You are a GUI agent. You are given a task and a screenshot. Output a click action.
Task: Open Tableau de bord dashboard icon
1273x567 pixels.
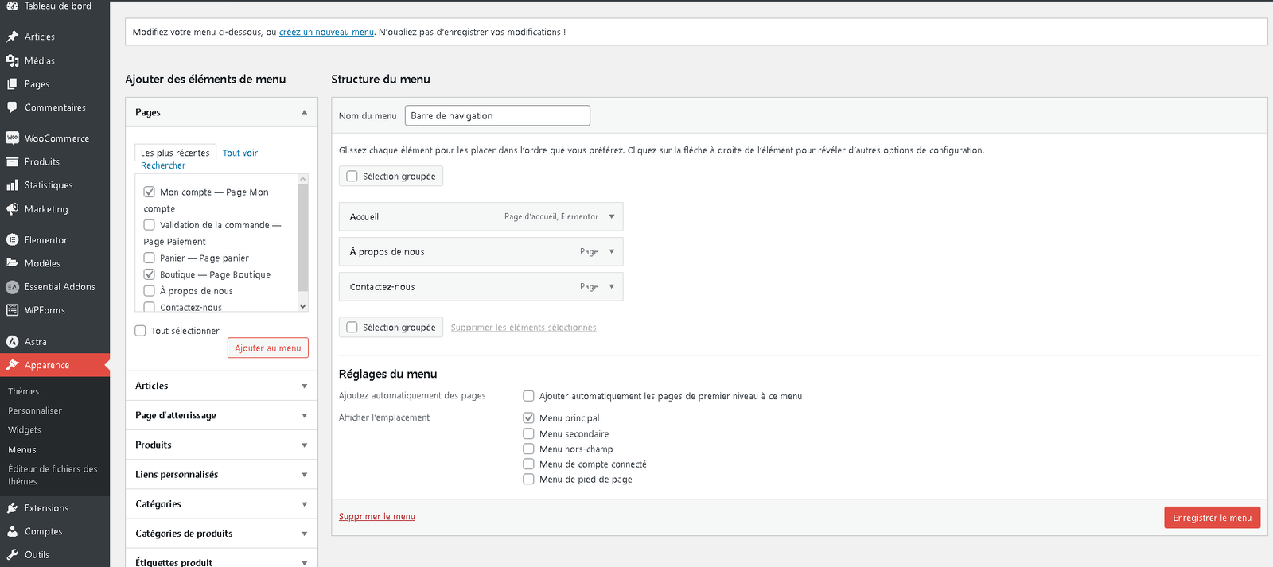tap(12, 6)
